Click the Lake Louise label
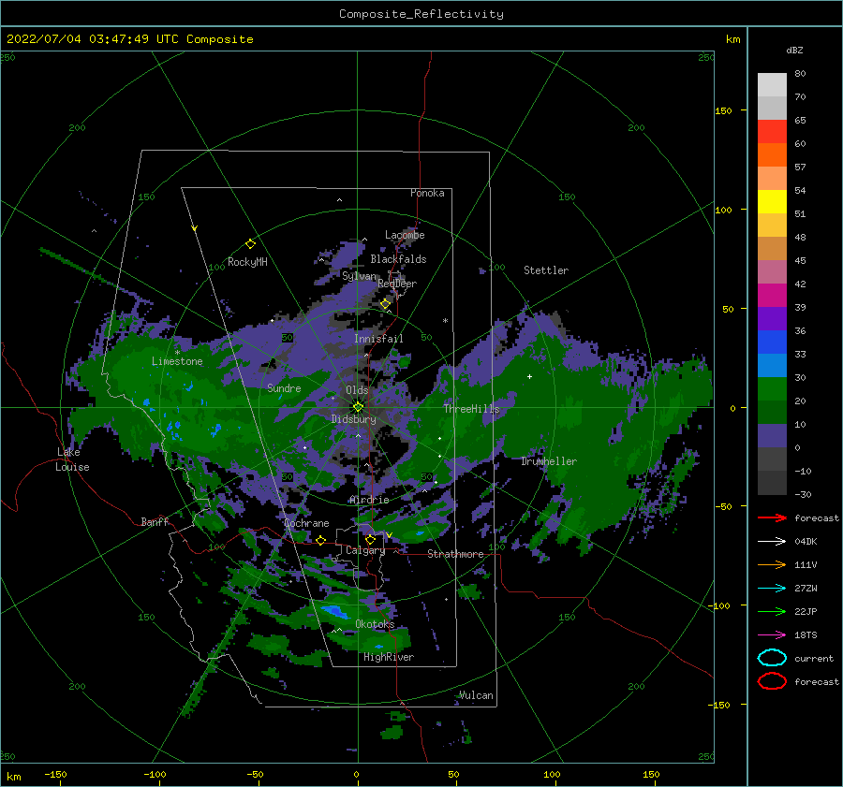The width and height of the screenshot is (843, 787). (x=72, y=459)
